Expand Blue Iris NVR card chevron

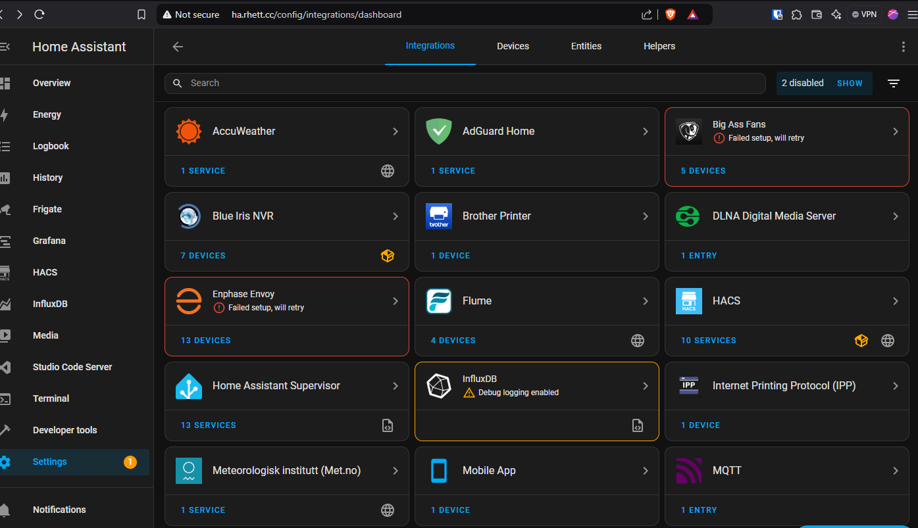[x=395, y=216]
